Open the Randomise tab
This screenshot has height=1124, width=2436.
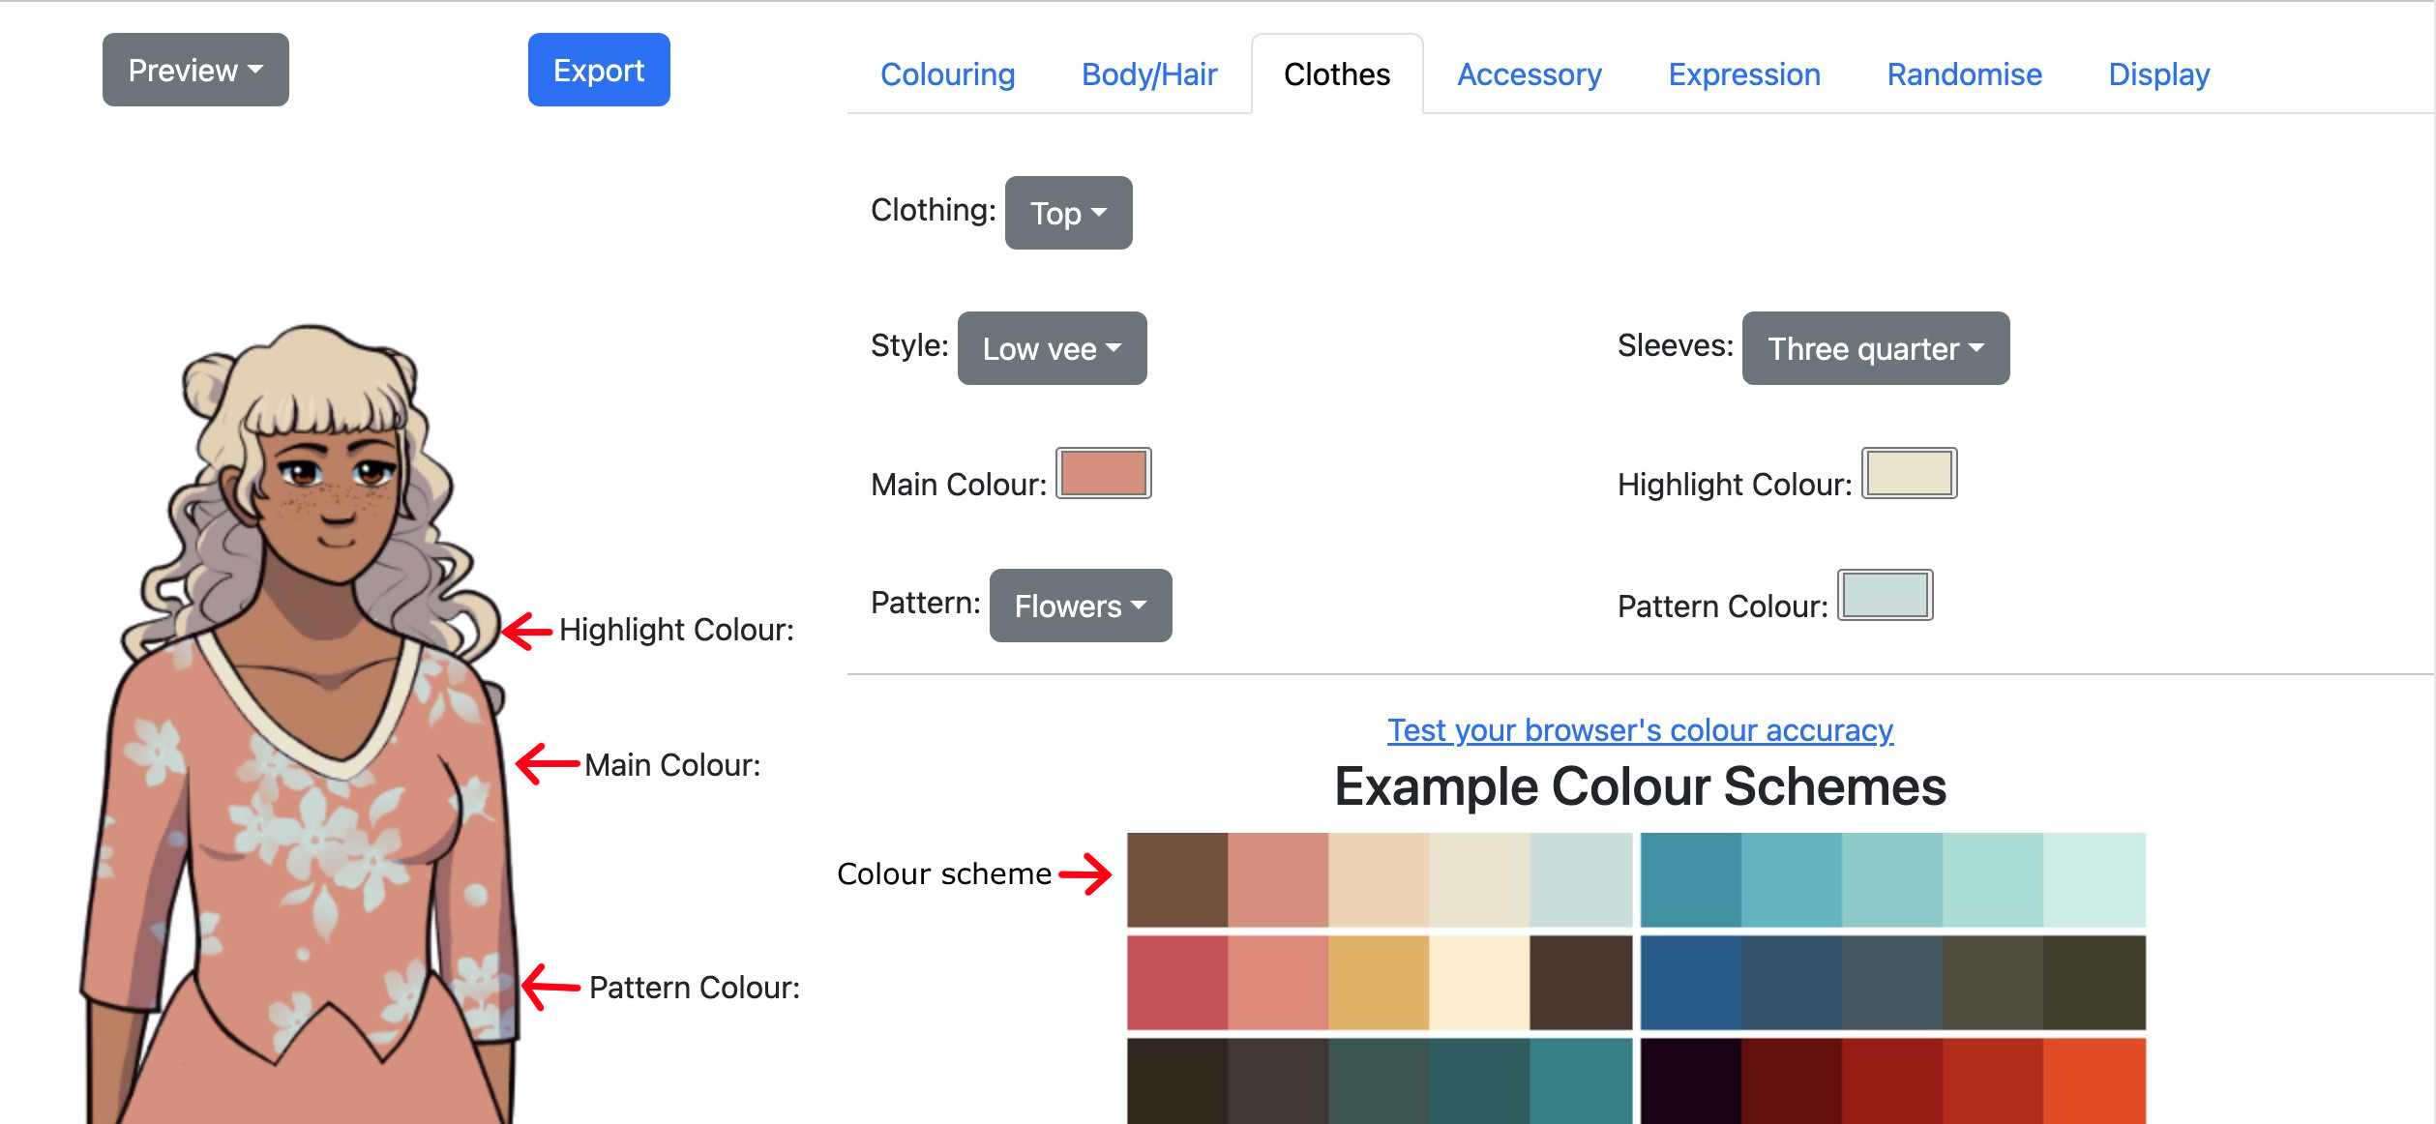(1964, 74)
